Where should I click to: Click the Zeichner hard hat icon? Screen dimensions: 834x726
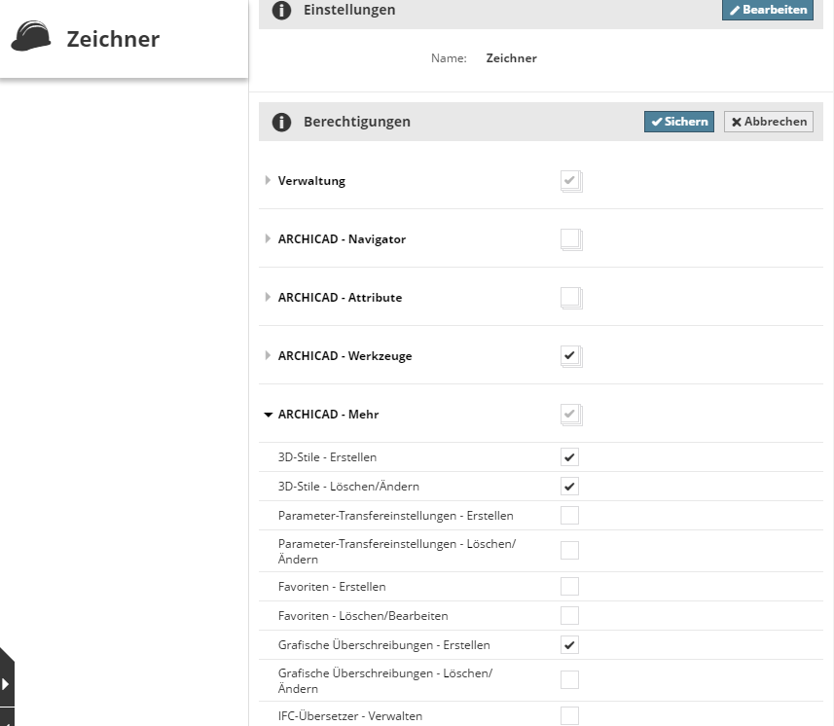[31, 38]
